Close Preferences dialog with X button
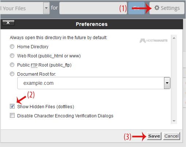186x147 pixels. pos(8,23)
